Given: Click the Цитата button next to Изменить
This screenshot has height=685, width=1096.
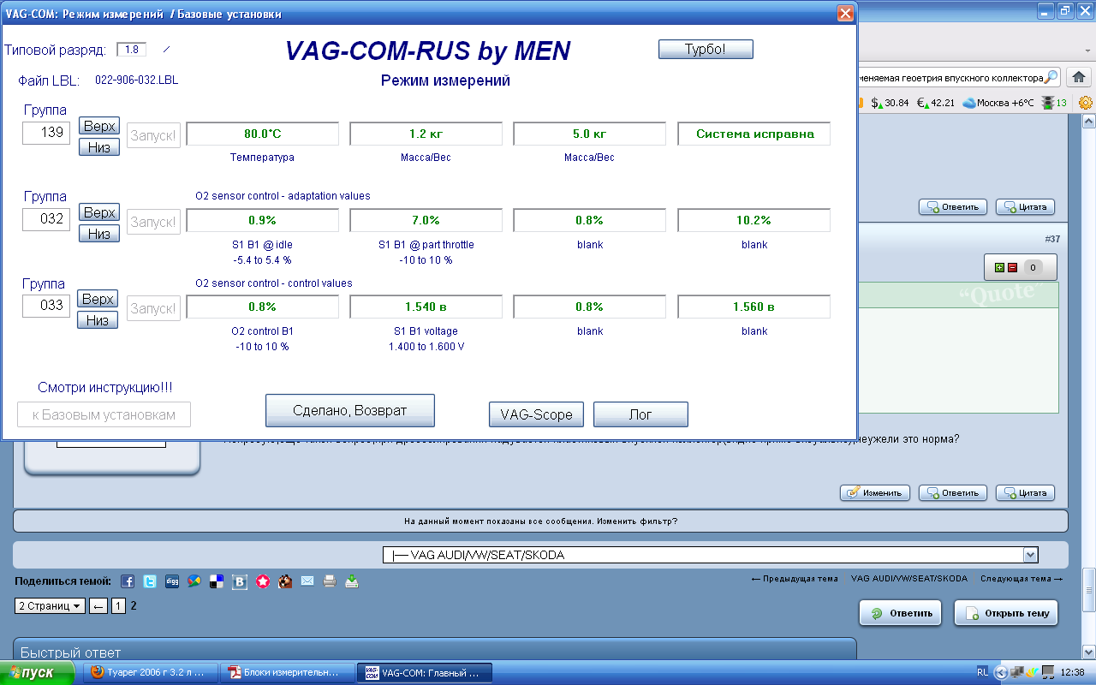Looking at the screenshot, I should (1025, 492).
